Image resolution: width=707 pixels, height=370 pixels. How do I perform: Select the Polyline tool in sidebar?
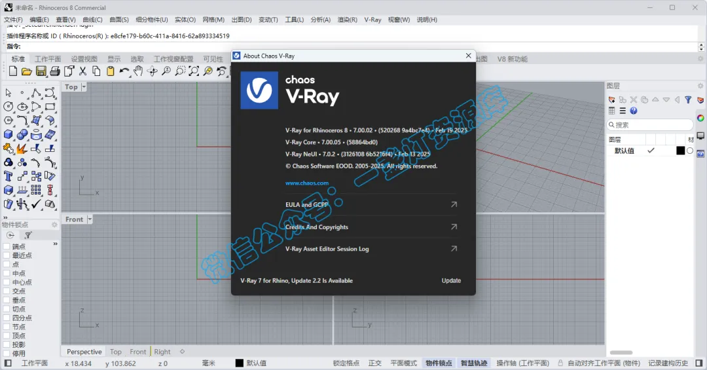36,93
